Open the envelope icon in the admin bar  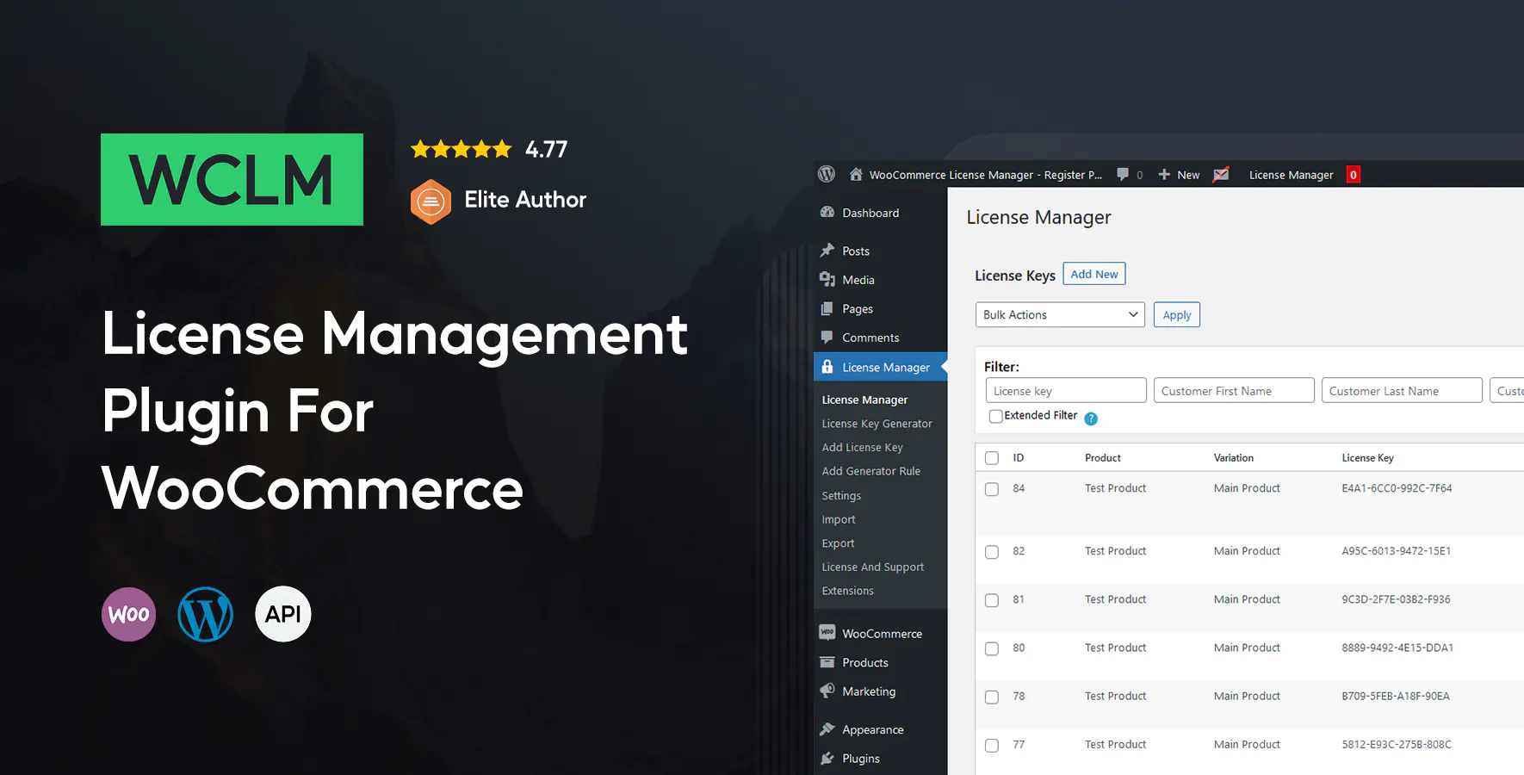(1221, 174)
